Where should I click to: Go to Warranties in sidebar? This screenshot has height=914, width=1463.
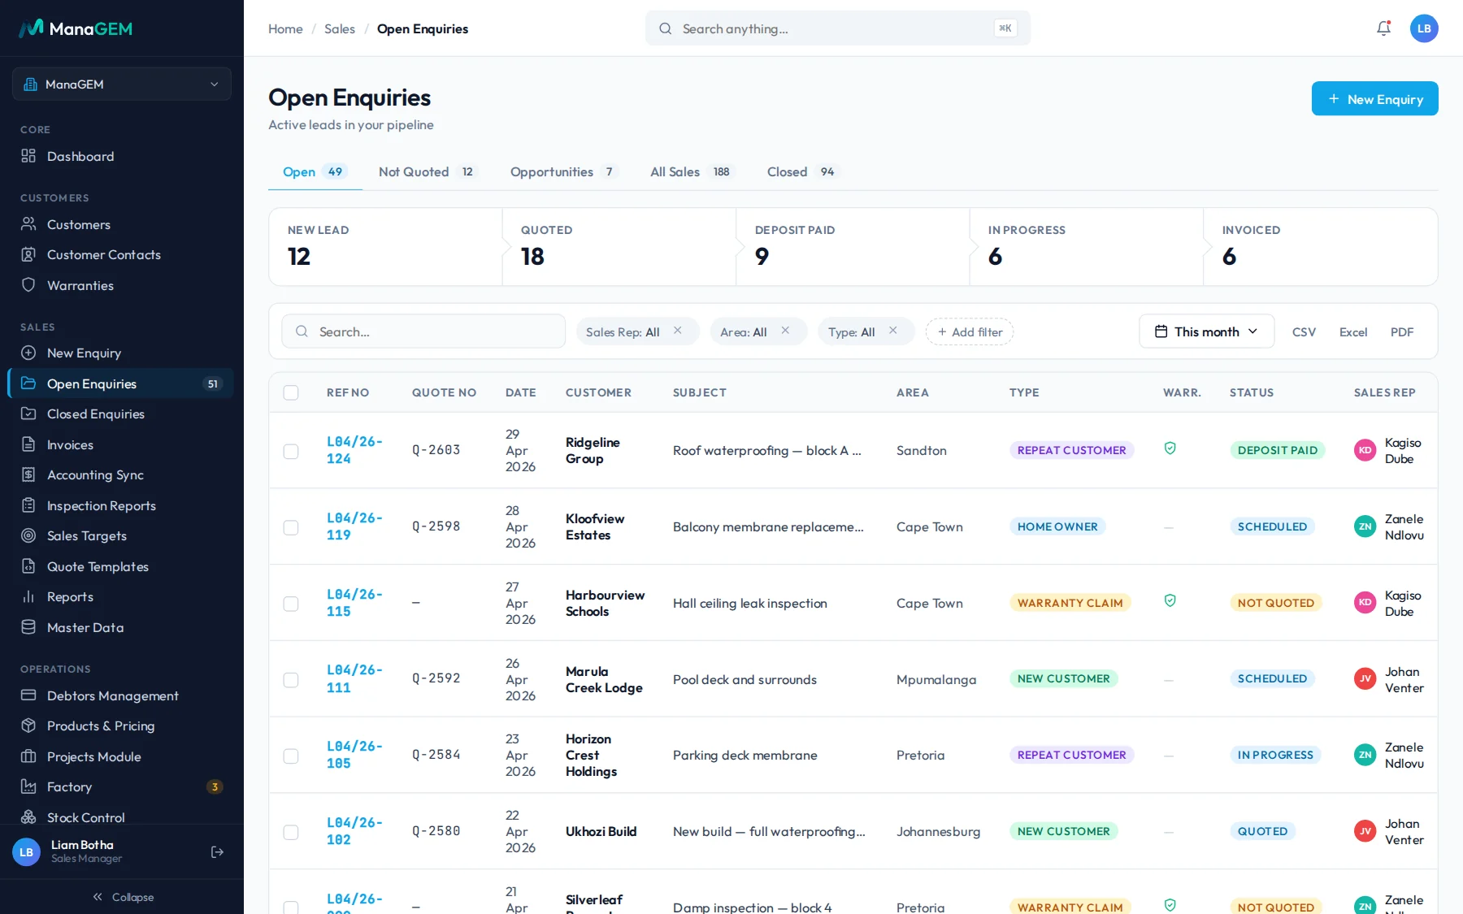tap(122, 285)
